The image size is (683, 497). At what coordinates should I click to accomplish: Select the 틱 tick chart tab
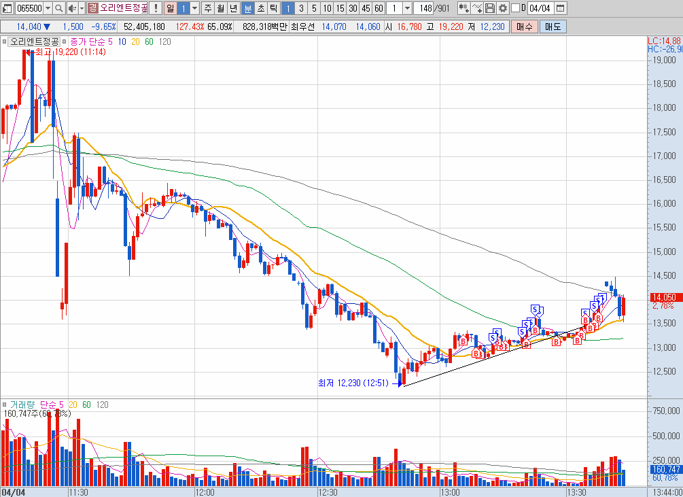coord(273,8)
